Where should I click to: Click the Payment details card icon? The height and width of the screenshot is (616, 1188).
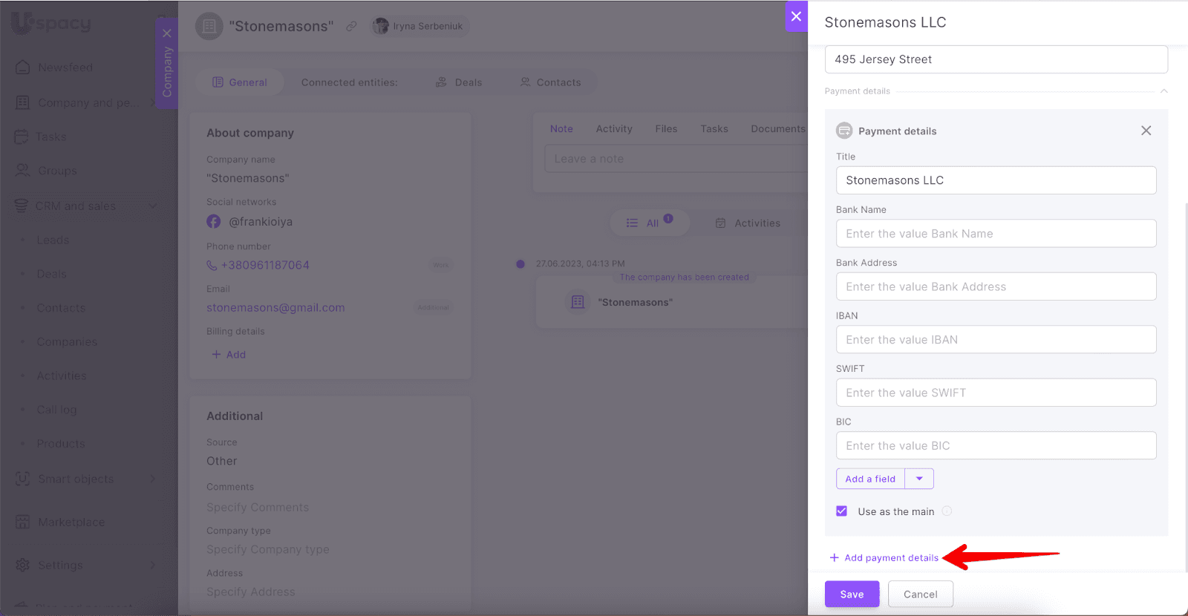click(844, 131)
